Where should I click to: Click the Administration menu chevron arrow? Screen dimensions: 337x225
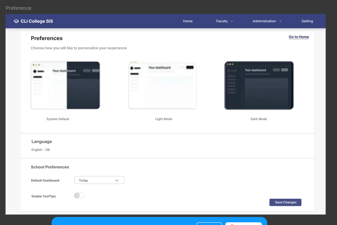(281, 21)
